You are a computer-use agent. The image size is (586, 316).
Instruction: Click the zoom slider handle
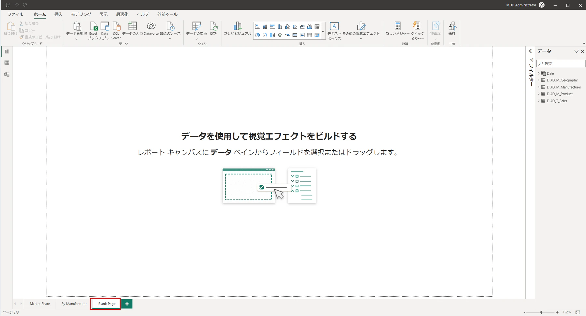tap(541, 312)
